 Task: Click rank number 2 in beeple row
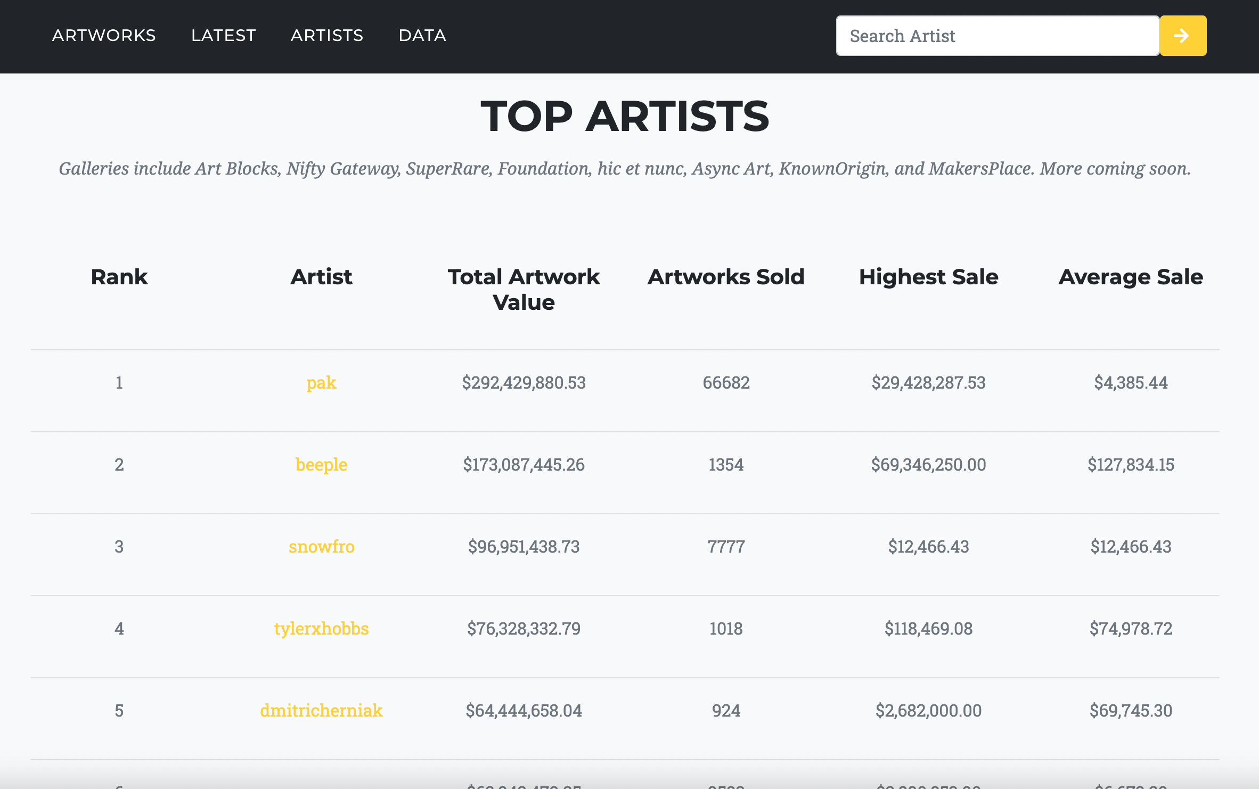[x=119, y=465]
